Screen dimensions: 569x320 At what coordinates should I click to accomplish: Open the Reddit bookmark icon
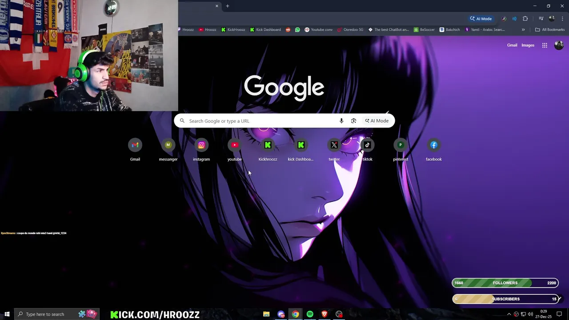288,30
